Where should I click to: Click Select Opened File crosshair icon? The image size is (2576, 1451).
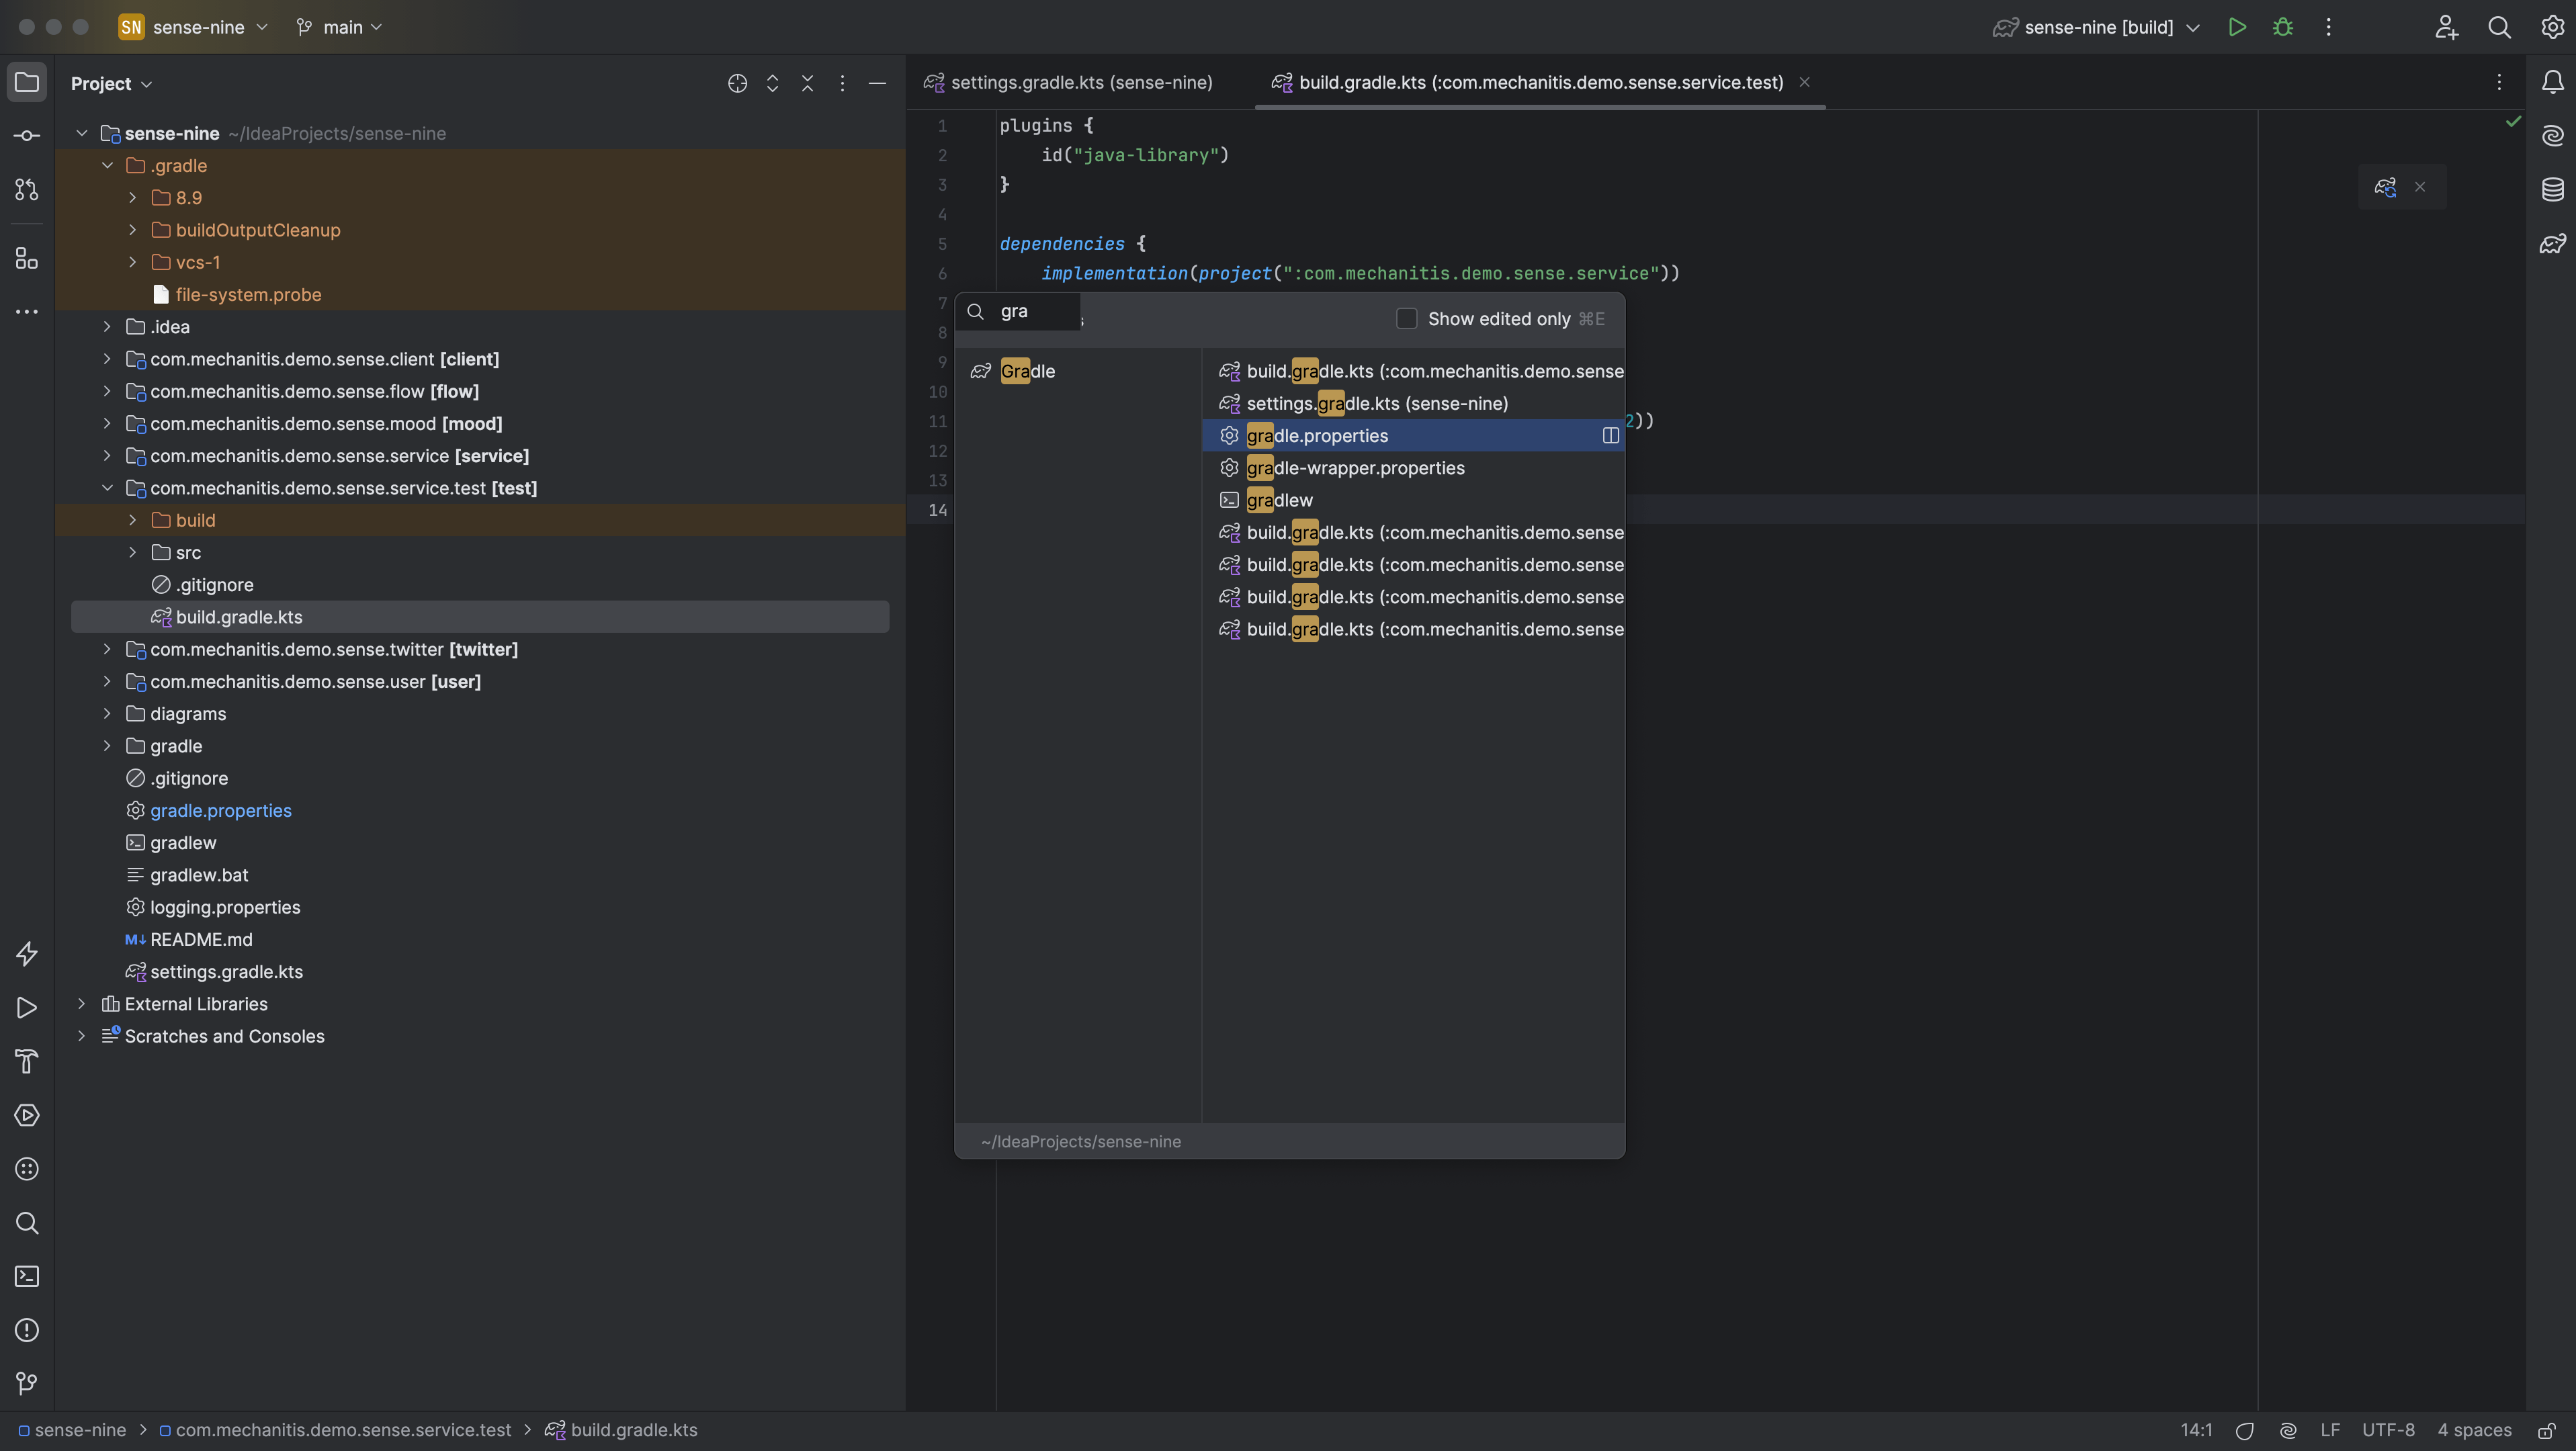pos(737,83)
